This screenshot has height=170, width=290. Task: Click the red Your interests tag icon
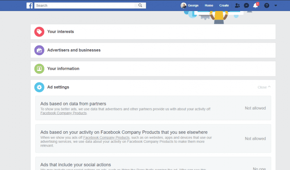[39, 32]
